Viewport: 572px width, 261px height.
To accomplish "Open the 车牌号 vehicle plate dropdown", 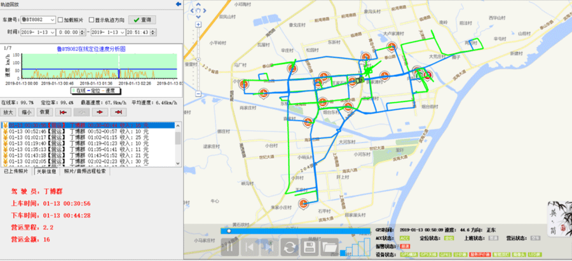I will tap(52, 20).
